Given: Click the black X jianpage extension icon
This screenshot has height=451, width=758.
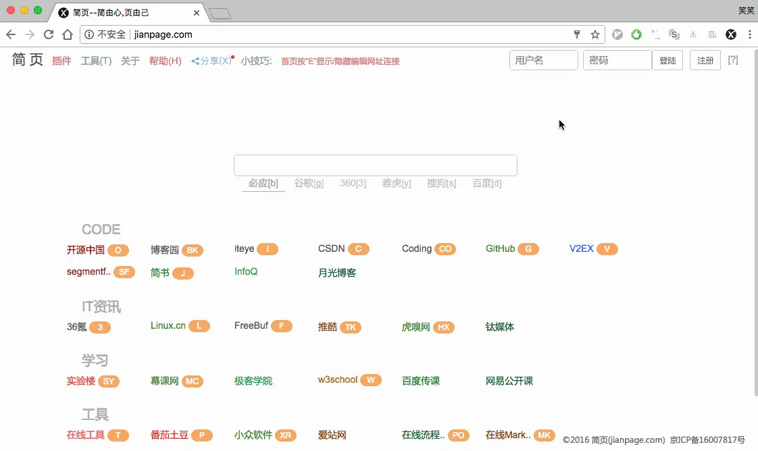Looking at the screenshot, I should pos(731,34).
